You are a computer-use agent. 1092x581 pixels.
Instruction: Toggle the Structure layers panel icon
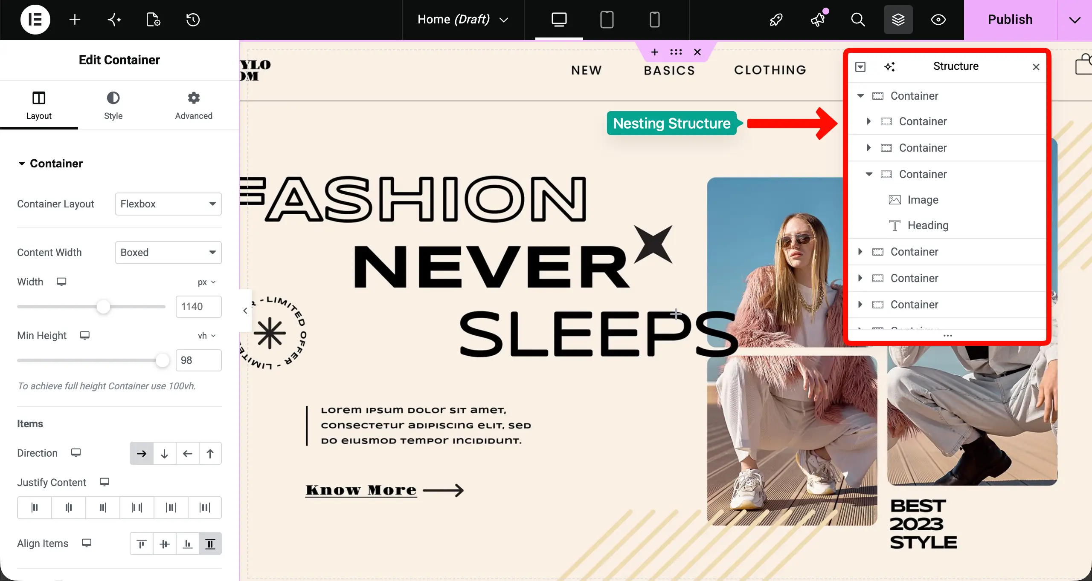click(x=898, y=20)
